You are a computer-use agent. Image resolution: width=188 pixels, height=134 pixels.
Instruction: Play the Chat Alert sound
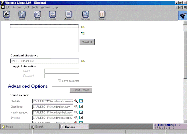coord(81,101)
